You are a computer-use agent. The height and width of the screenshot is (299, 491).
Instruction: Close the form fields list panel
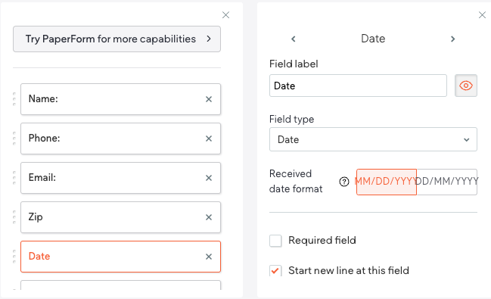225,14
